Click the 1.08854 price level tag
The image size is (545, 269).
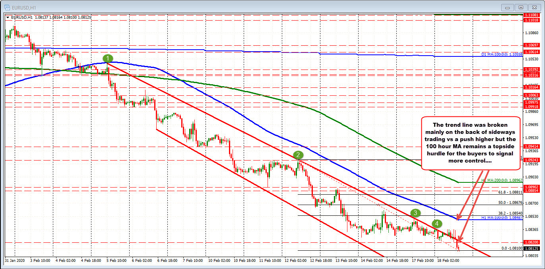(531, 191)
